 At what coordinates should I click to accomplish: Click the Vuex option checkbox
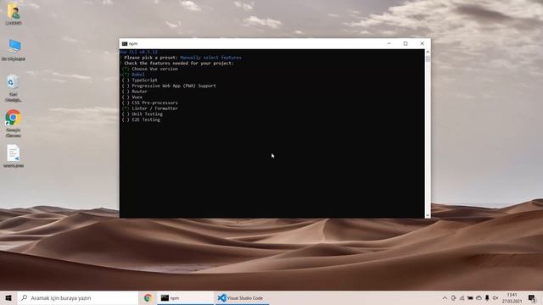click(x=126, y=97)
